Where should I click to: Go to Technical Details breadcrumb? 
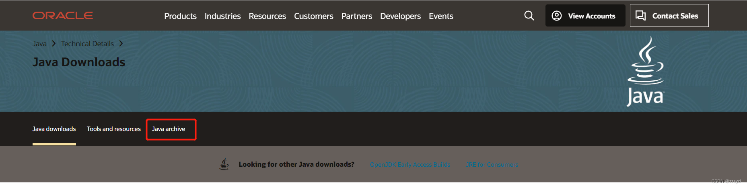click(x=87, y=44)
